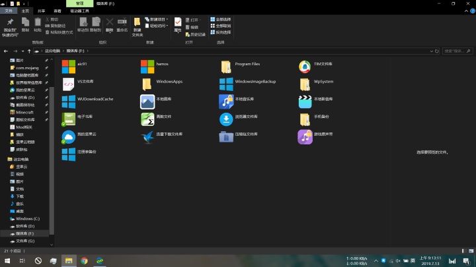This screenshot has height=267, width=476.
Task: Select the WindowsImageBackup folder icon
Action: point(226,84)
